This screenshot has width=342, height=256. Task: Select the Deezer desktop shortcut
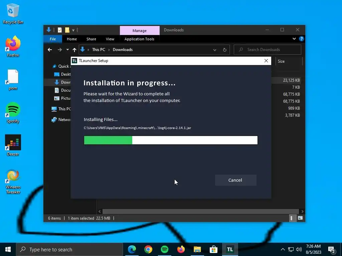pos(13,145)
